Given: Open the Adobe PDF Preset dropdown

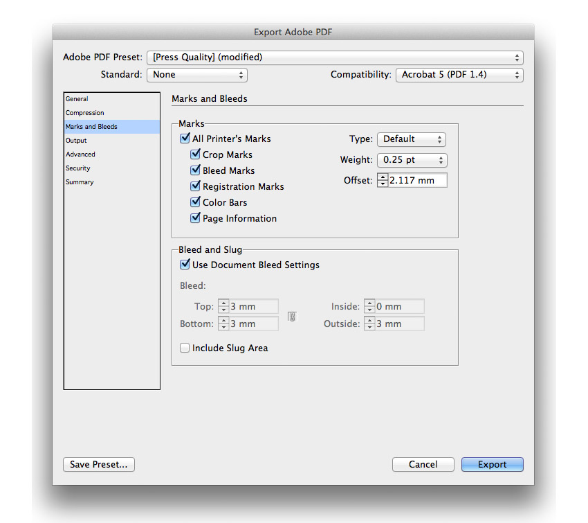Looking at the screenshot, I should click(x=335, y=57).
